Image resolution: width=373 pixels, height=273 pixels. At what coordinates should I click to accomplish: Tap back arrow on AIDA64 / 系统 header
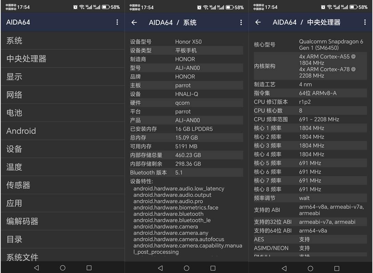(x=134, y=23)
